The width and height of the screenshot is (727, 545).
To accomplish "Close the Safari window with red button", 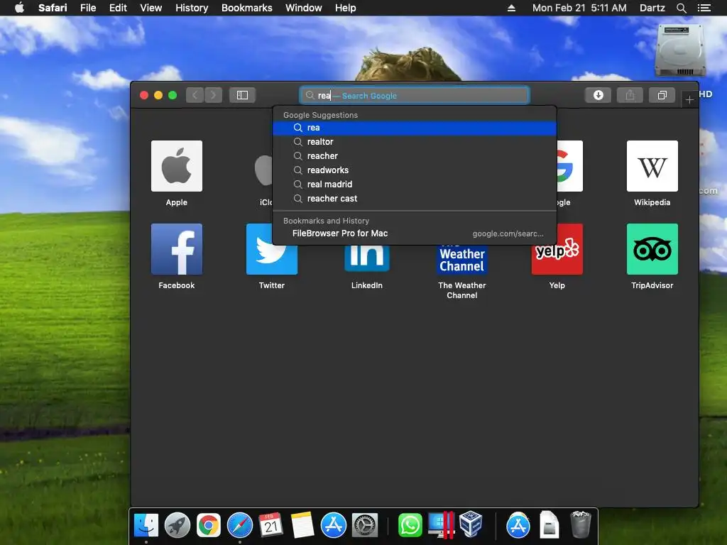I will tap(144, 95).
